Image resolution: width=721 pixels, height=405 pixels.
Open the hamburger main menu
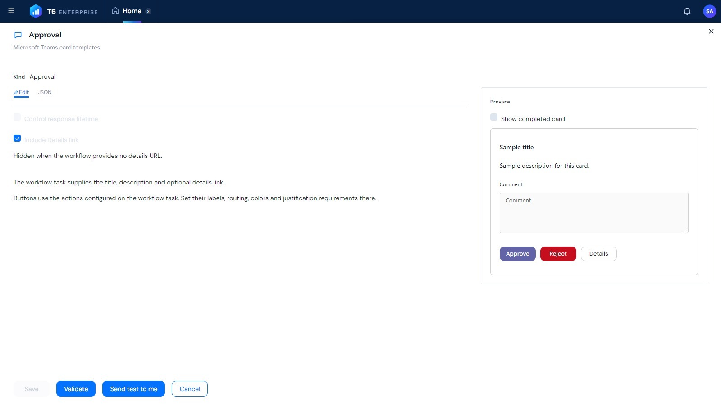[x=11, y=11]
